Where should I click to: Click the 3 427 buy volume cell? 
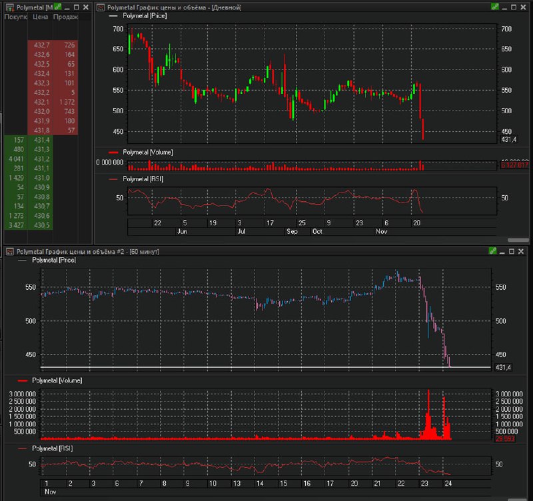pyautogui.click(x=16, y=225)
